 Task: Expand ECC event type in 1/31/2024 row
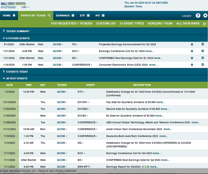click(x=76, y=51)
